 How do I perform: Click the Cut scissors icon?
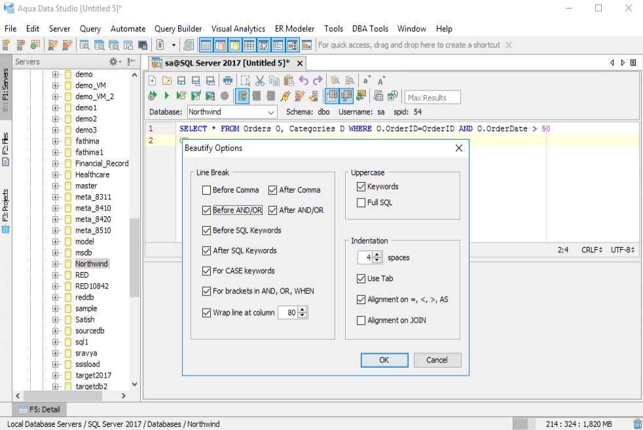pyautogui.click(x=260, y=81)
